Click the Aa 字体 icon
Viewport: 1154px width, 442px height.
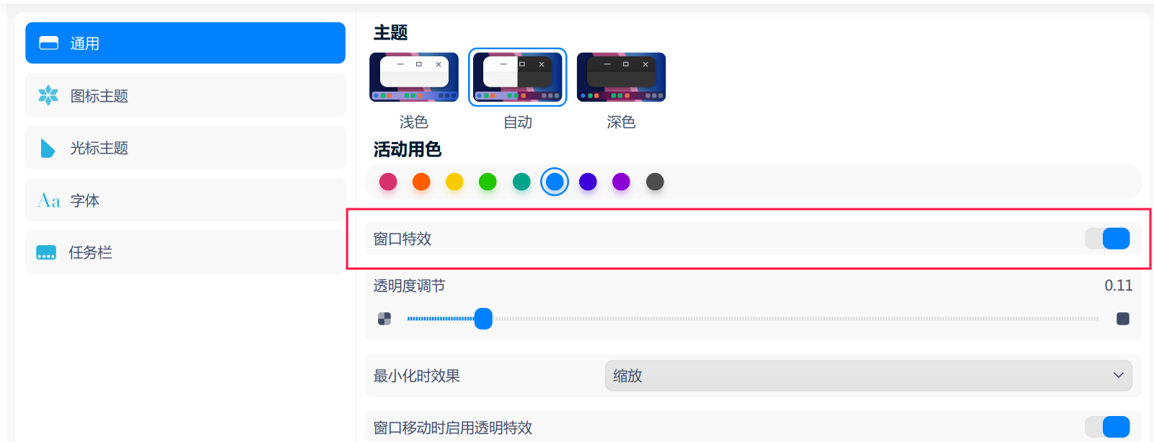[x=48, y=200]
